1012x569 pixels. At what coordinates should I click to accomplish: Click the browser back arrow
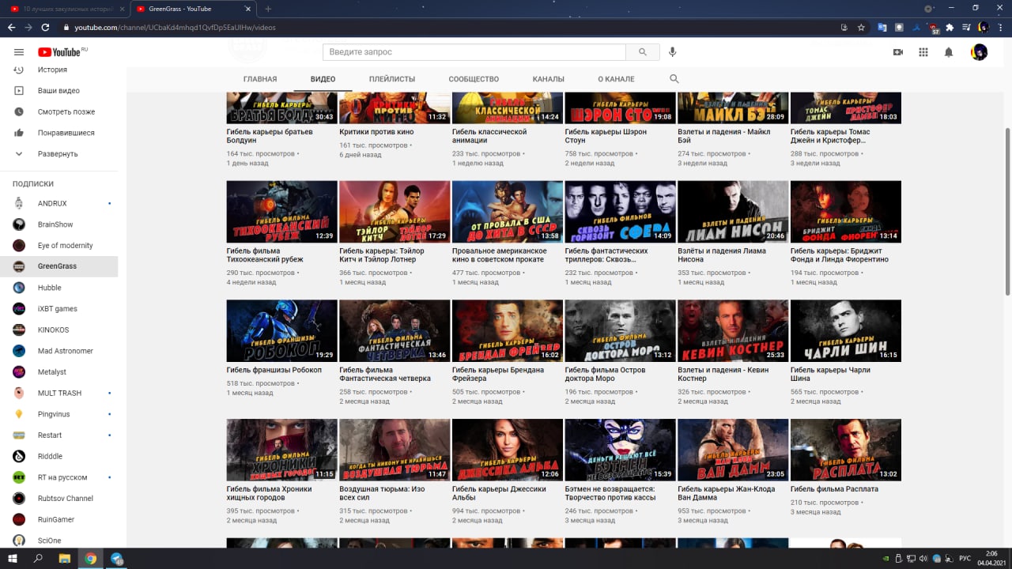coord(12,27)
